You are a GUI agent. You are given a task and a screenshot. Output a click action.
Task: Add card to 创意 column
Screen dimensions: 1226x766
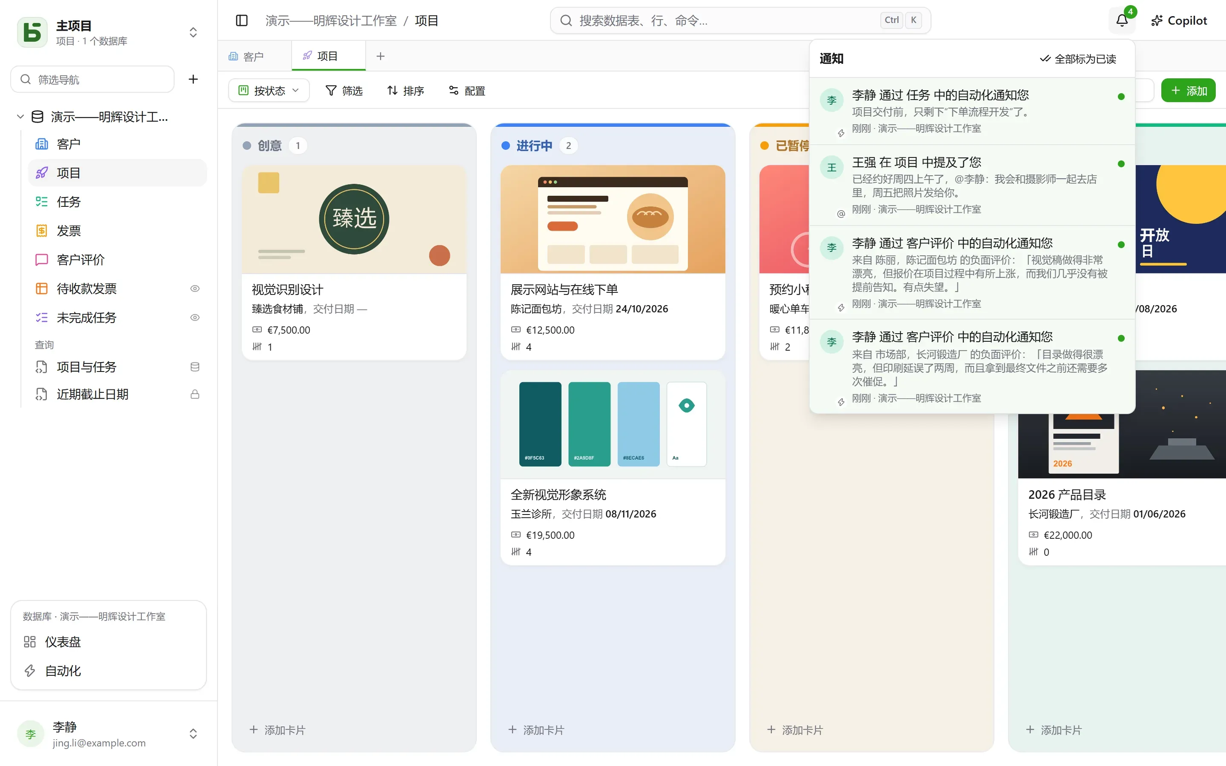[278, 730]
